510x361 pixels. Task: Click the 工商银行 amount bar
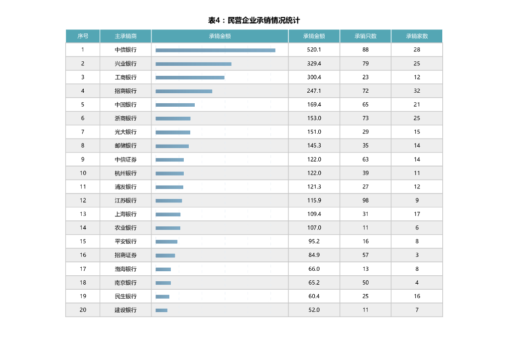[x=190, y=77]
